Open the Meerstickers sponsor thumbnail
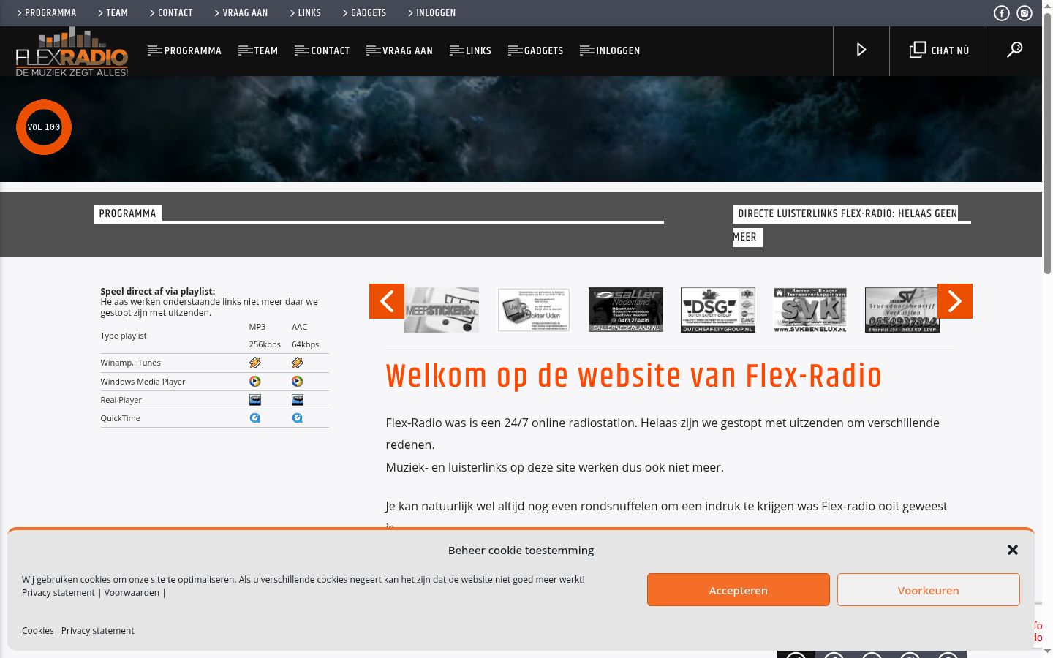Screen dimensions: 1053x658 point(442,310)
